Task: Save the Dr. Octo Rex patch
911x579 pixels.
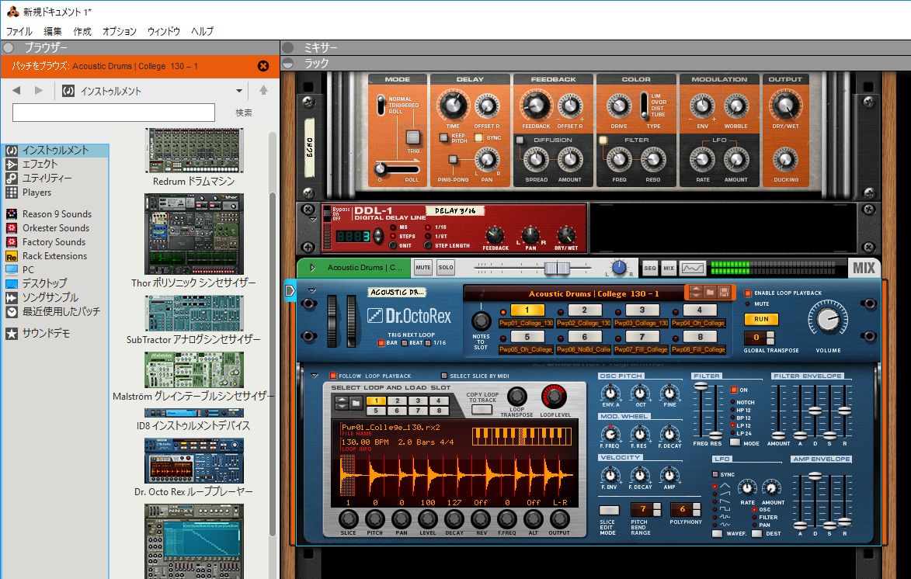Action: 724,292
